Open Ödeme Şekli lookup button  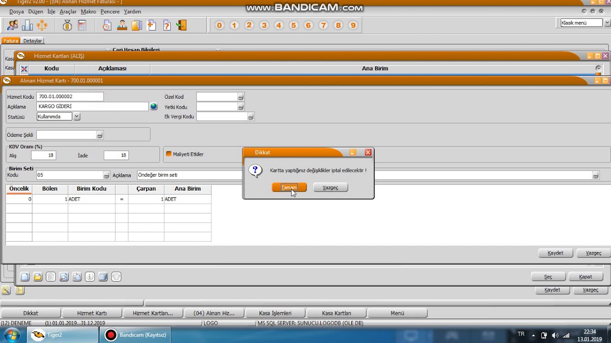[x=99, y=135]
